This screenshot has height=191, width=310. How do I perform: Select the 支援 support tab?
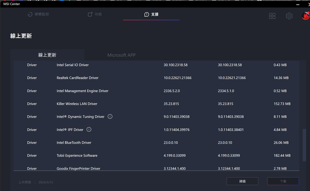(151, 14)
